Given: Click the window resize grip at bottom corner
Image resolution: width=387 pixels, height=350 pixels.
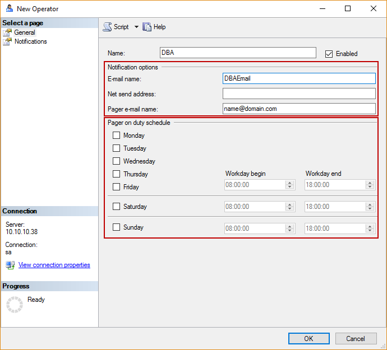Looking at the screenshot, I should [383, 346].
